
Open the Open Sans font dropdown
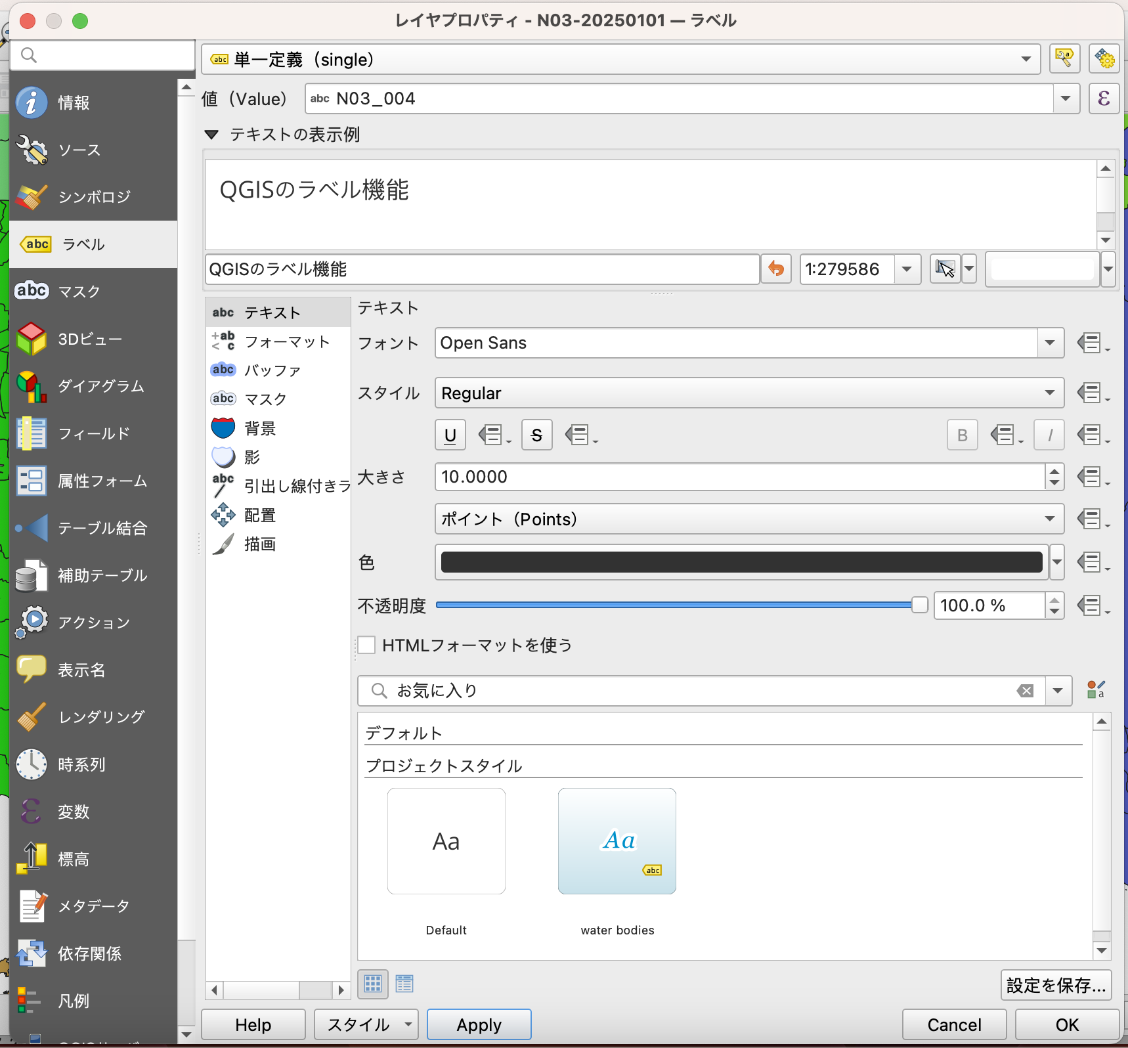(748, 343)
